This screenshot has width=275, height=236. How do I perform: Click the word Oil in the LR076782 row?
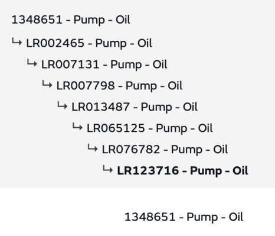point(221,149)
